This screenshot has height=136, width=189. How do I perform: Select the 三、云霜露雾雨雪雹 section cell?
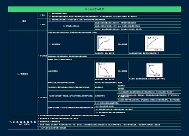pyautogui.click(x=23, y=123)
